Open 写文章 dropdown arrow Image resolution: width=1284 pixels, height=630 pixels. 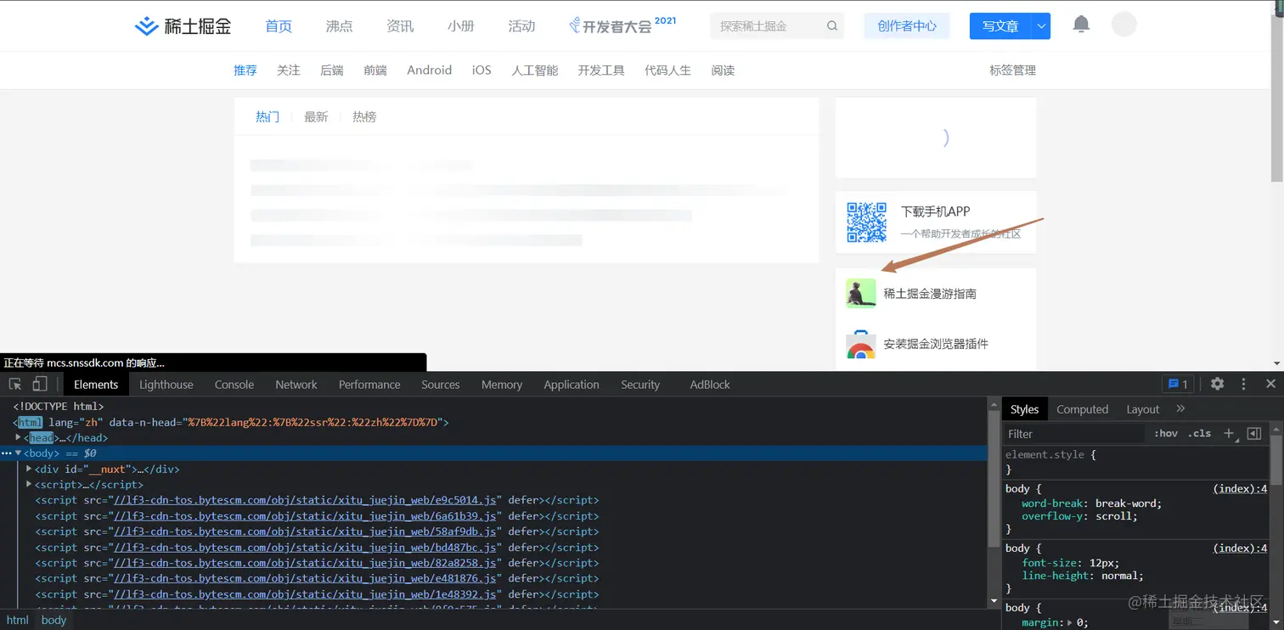[x=1041, y=26]
